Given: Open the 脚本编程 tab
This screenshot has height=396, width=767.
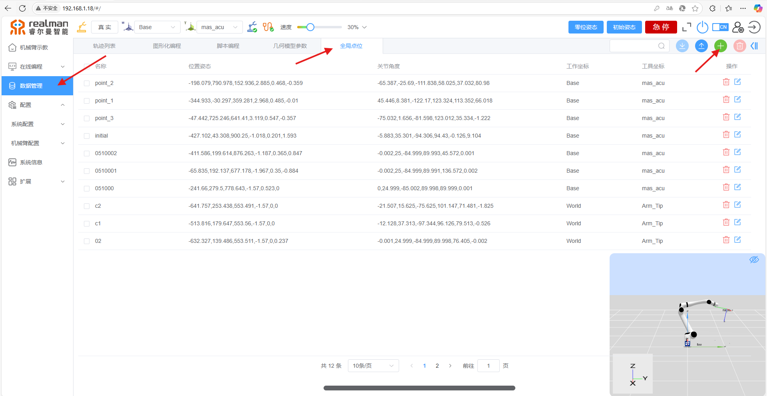Looking at the screenshot, I should [228, 46].
